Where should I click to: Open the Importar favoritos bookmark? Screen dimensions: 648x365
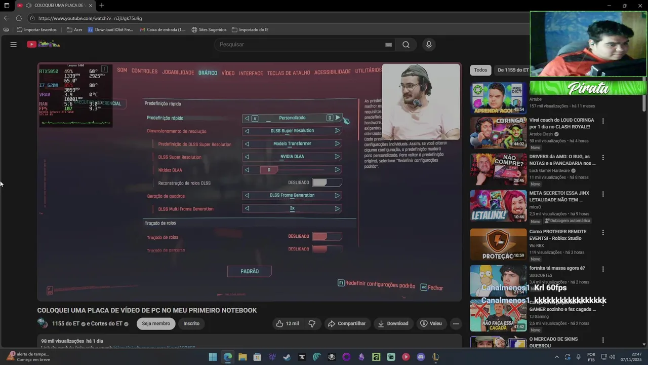pyautogui.click(x=36, y=29)
